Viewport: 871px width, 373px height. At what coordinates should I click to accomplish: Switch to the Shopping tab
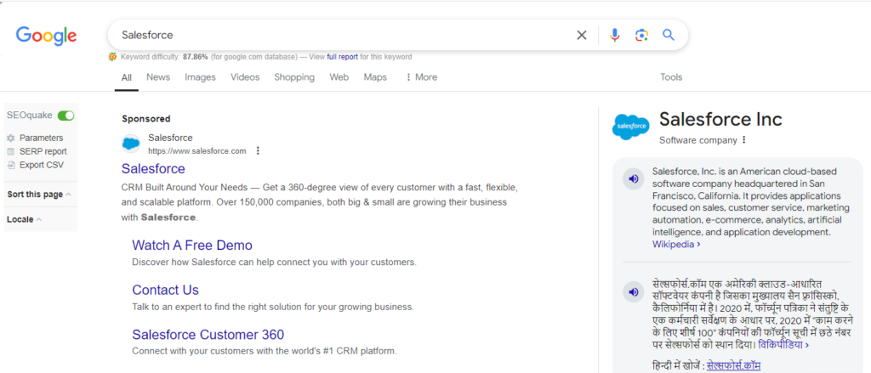[294, 77]
